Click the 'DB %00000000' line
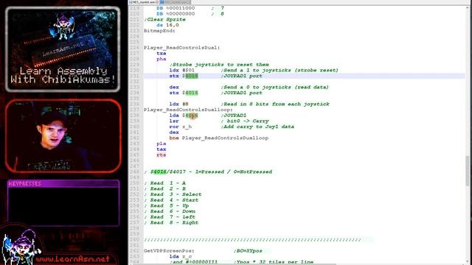472x265 pixels. (176, 14)
